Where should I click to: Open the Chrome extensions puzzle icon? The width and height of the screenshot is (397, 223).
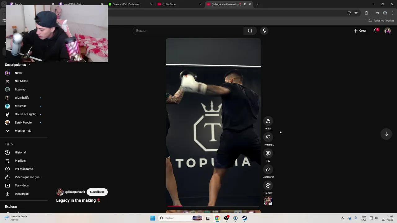click(367, 13)
